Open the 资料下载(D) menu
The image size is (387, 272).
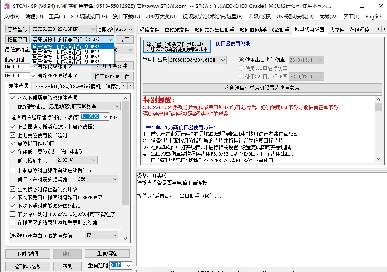126,16
